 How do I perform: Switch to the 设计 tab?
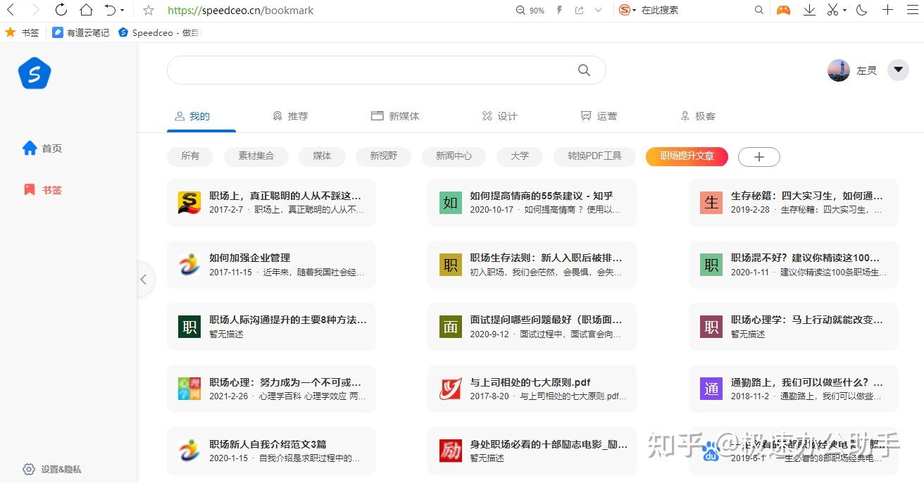pyautogui.click(x=500, y=115)
